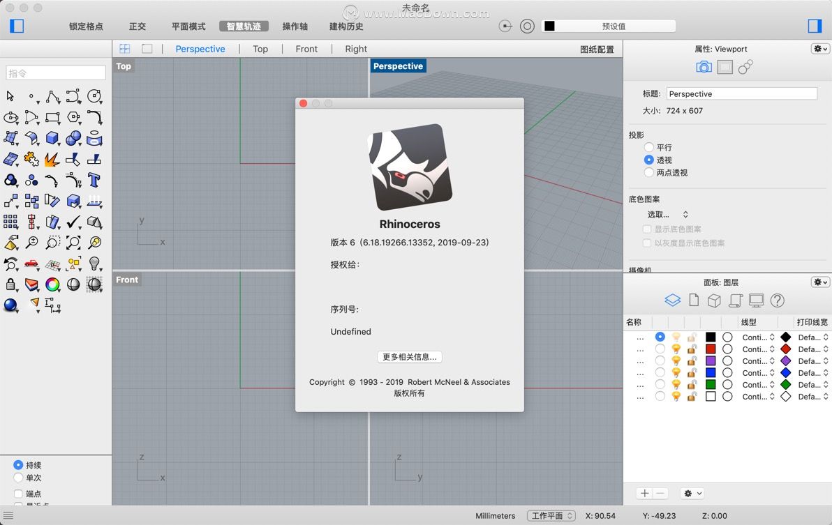The height and width of the screenshot is (525, 832).
Task: Open the layers panel icon
Action: tap(672, 300)
